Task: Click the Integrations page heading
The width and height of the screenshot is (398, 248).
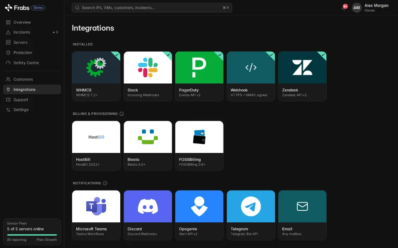Action: 93,28
